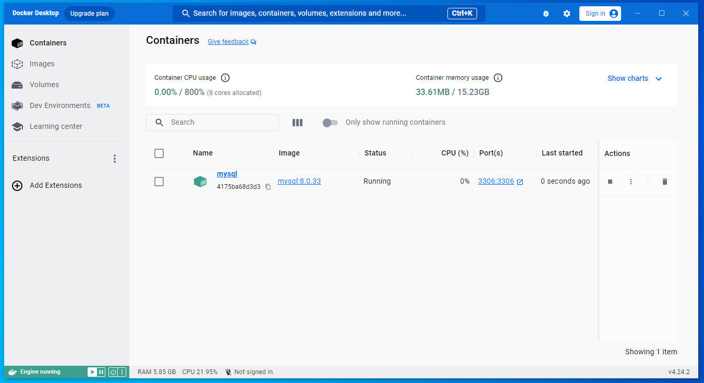Open engine options three-dot menu in status bar

coord(122,372)
